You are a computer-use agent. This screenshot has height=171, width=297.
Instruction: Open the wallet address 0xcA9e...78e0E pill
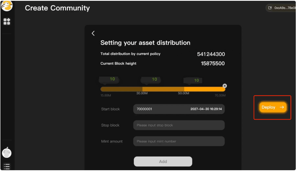[281, 8]
